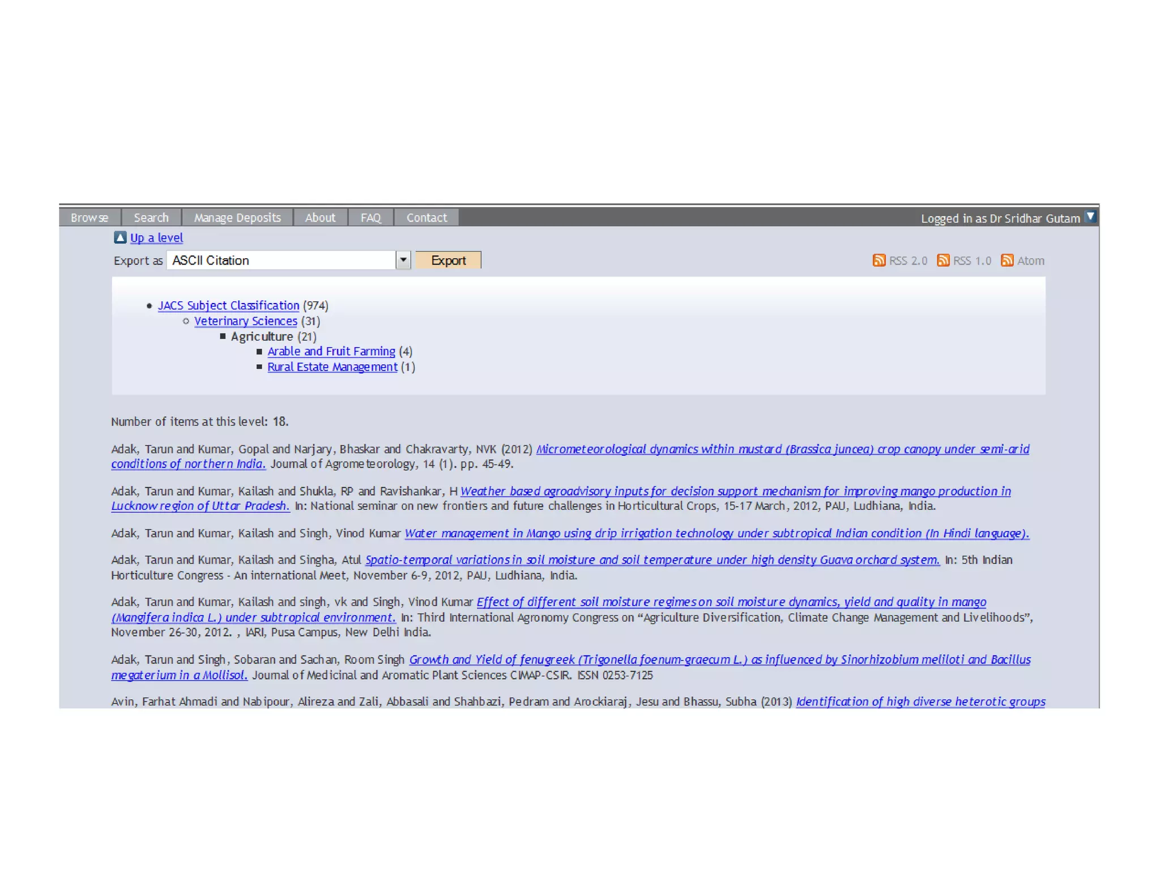Open Veterinary Sciences category link
This screenshot has width=1160, height=870.
pyautogui.click(x=245, y=321)
